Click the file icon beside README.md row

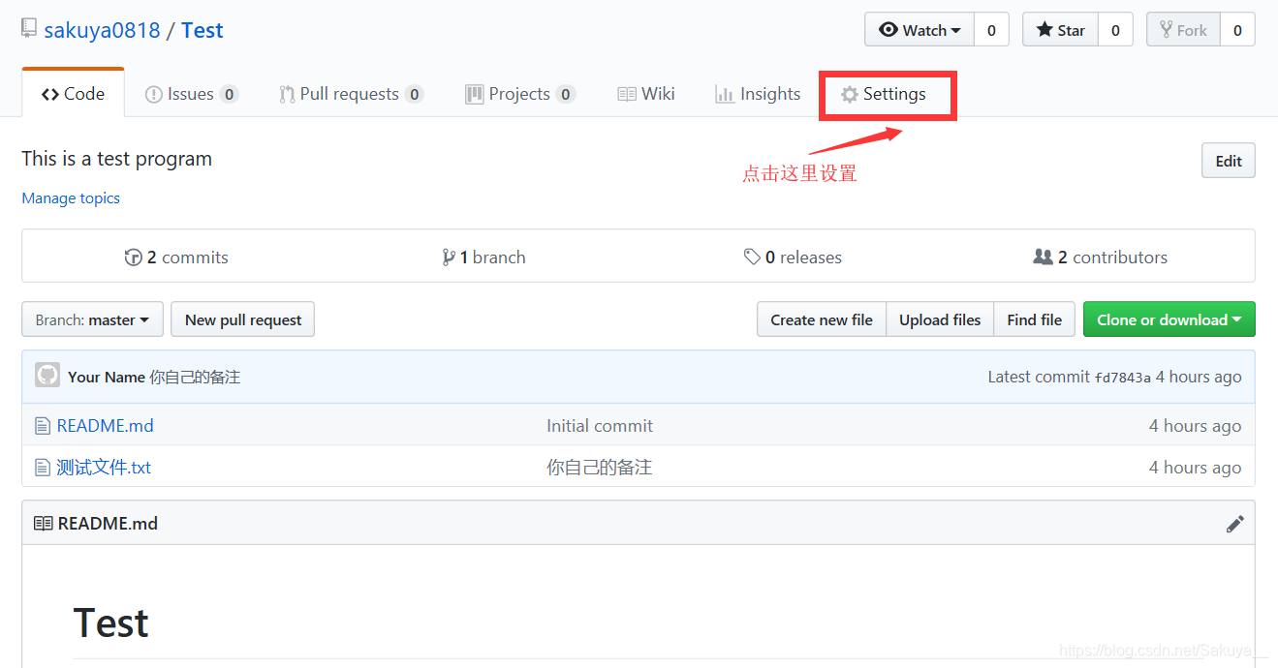click(x=42, y=426)
